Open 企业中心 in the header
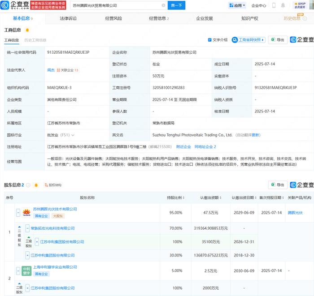Viewport: 314px width, 296px height. (259, 5)
